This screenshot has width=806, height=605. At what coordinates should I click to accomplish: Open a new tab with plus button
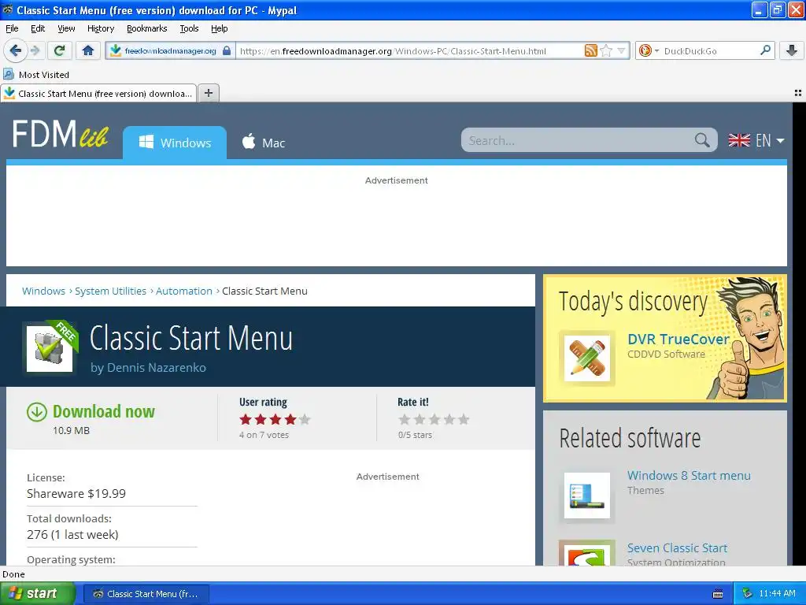(208, 93)
